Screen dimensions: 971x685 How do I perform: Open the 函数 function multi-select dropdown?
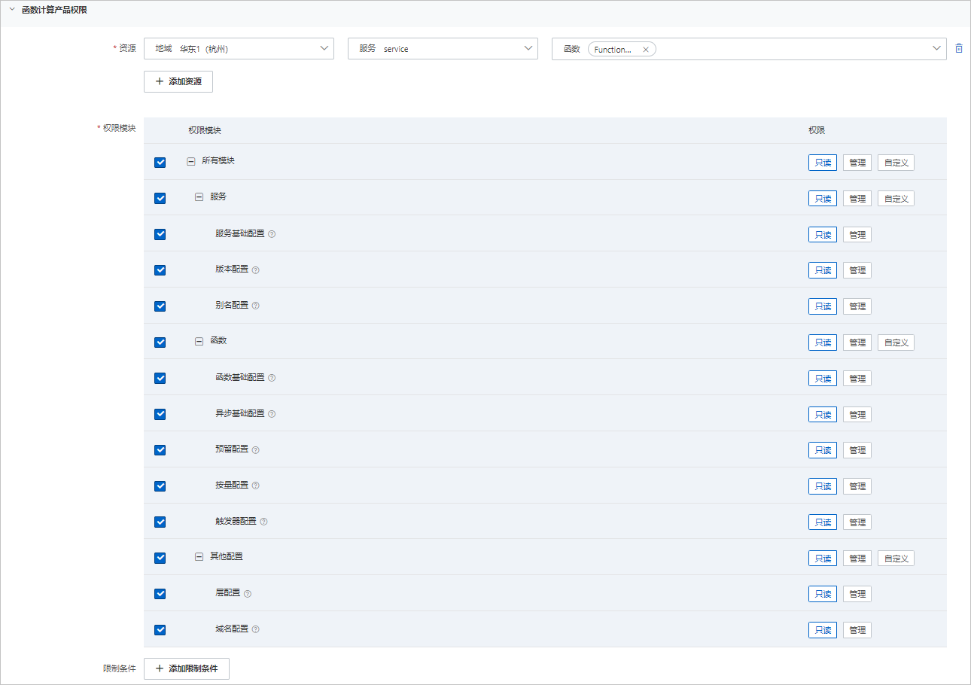(x=749, y=48)
